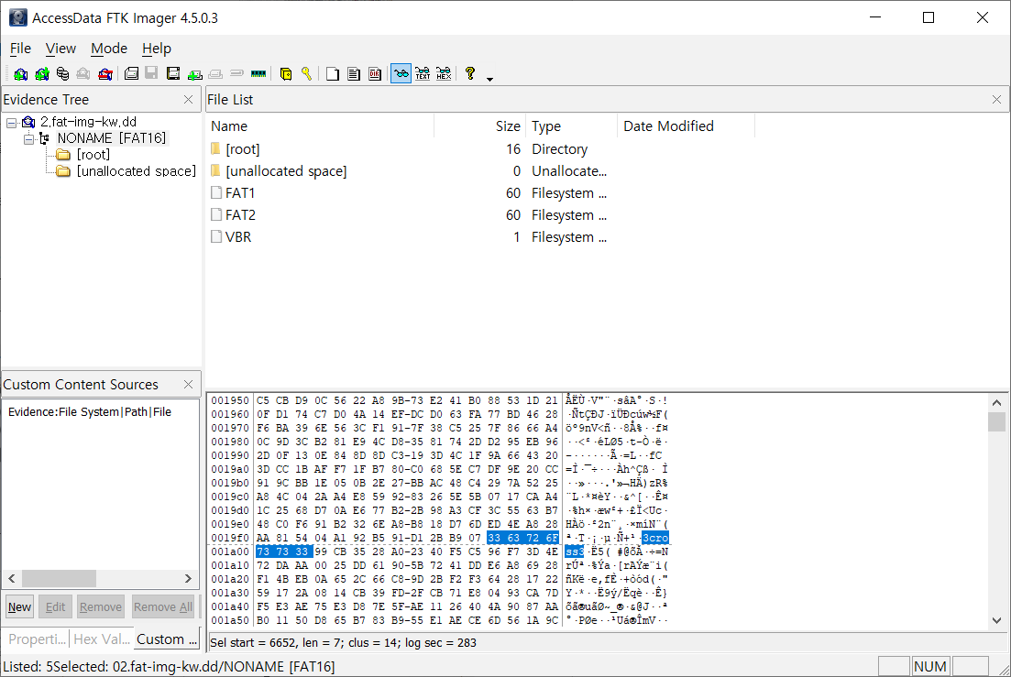
Task: Click hex viewer scroll up arrow
Action: click(997, 402)
